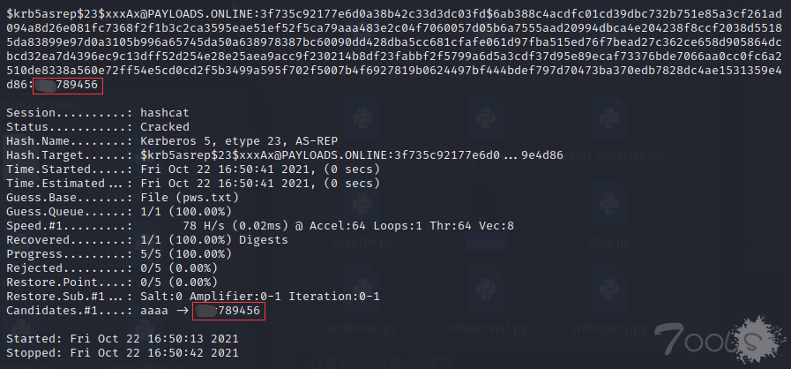The width and height of the screenshot is (791, 369).
Task: Click the boxed password in the Candidates line
Action: pyautogui.click(x=229, y=311)
